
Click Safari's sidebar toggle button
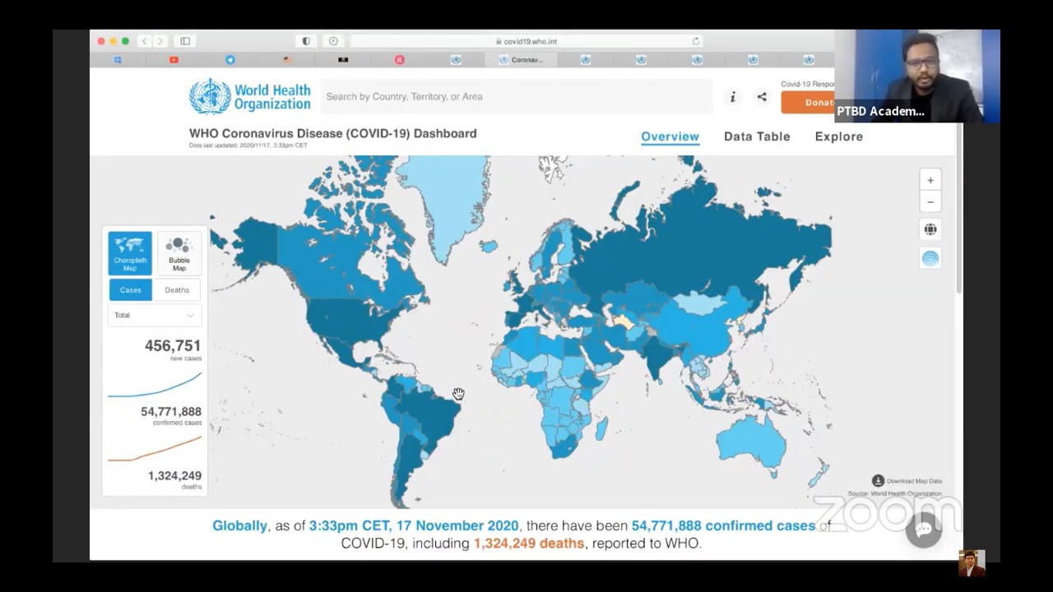coord(185,41)
